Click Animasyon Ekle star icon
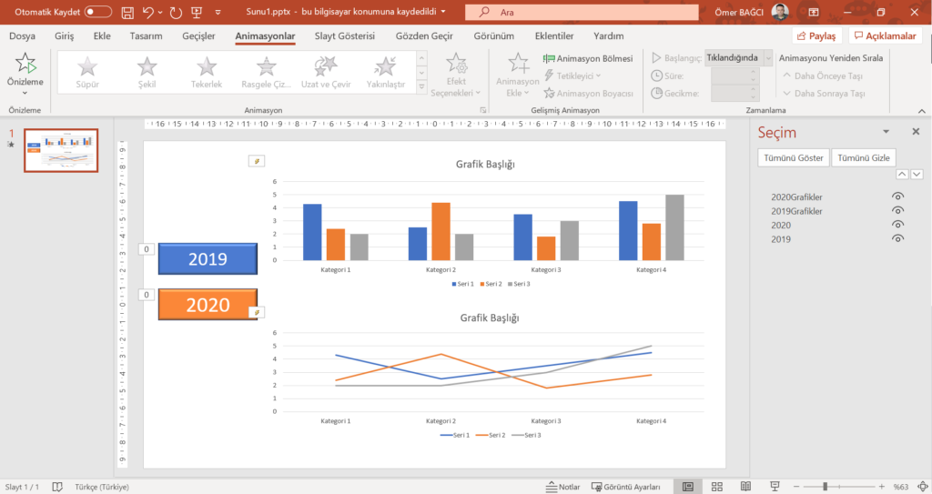Viewport: 932px width, 494px height. point(518,63)
